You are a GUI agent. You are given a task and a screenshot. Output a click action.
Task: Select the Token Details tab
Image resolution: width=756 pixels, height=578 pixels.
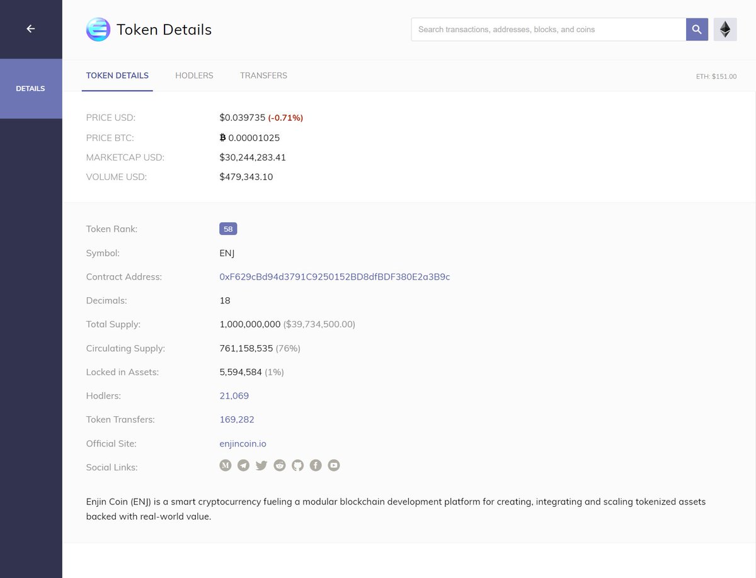tap(117, 76)
